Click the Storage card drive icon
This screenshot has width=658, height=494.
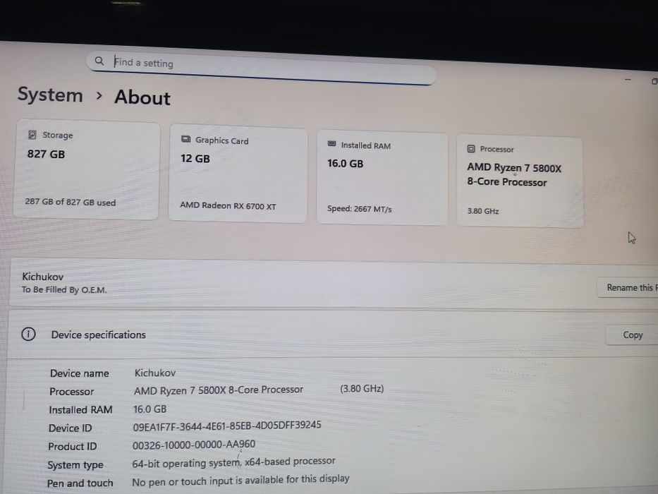tap(32, 134)
